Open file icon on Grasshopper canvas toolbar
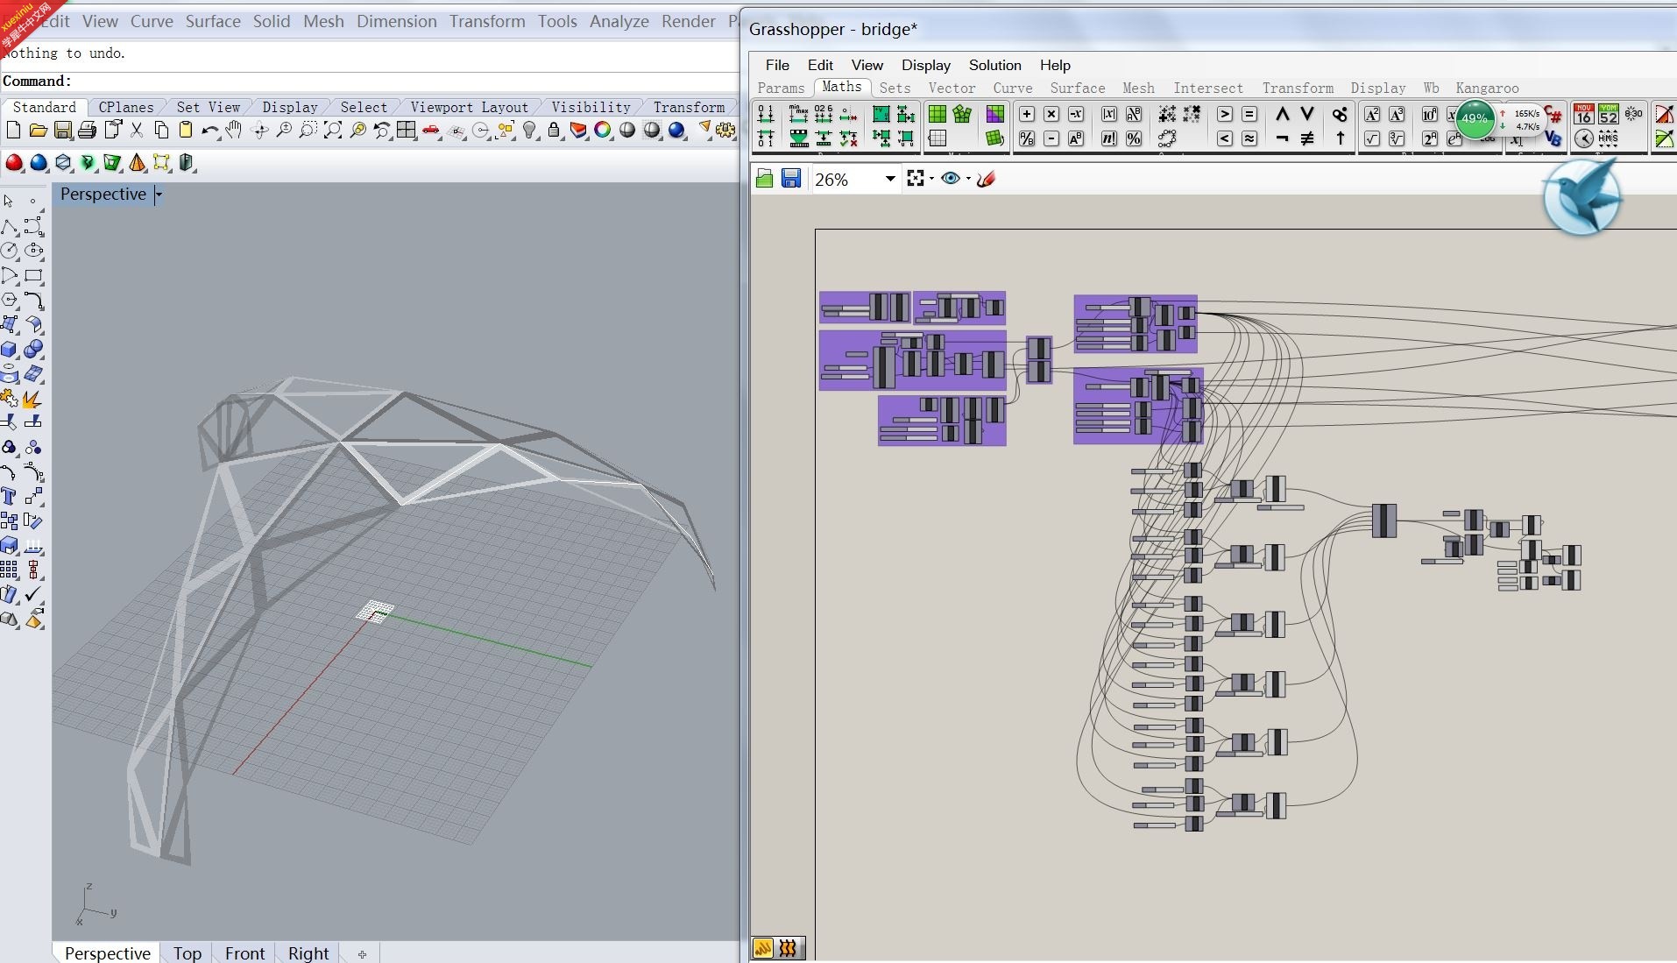 click(x=764, y=179)
